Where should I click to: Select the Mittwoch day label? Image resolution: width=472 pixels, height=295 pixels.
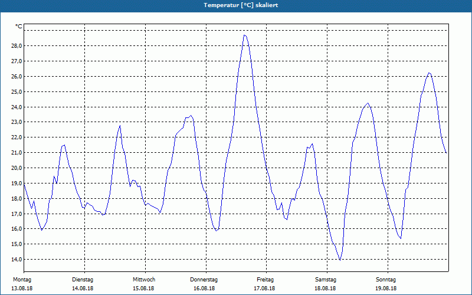coord(144,280)
